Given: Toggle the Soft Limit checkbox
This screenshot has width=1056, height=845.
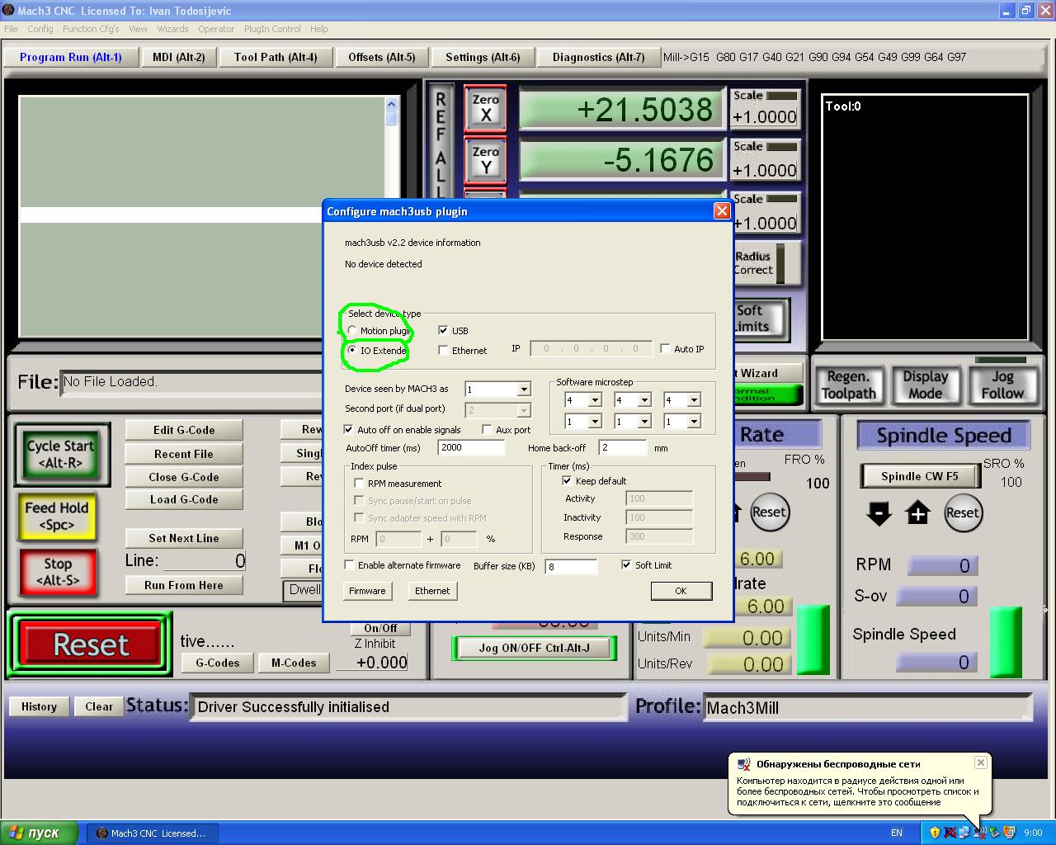Looking at the screenshot, I should coord(626,564).
